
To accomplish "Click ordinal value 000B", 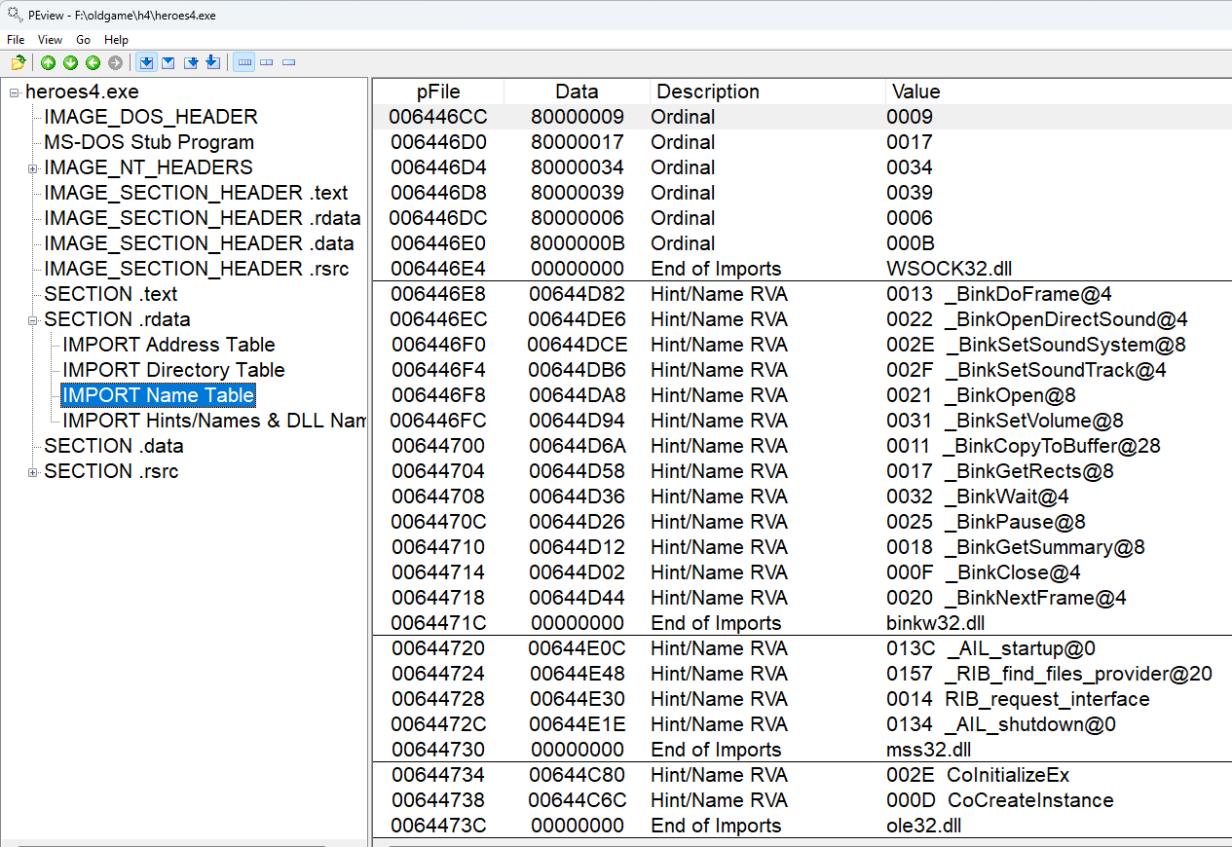I will 910,243.
